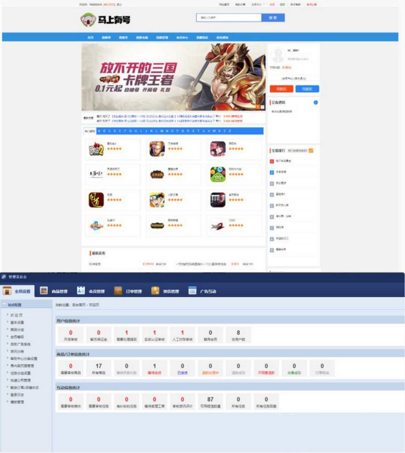
Task: Expand the 基本设置 entry in the admin sidebar
Action: pyautogui.click(x=18, y=323)
